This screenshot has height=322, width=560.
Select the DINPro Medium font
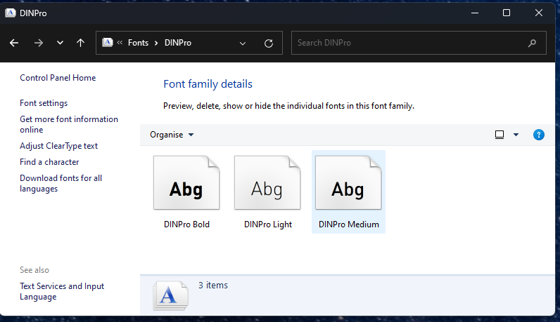(348, 191)
